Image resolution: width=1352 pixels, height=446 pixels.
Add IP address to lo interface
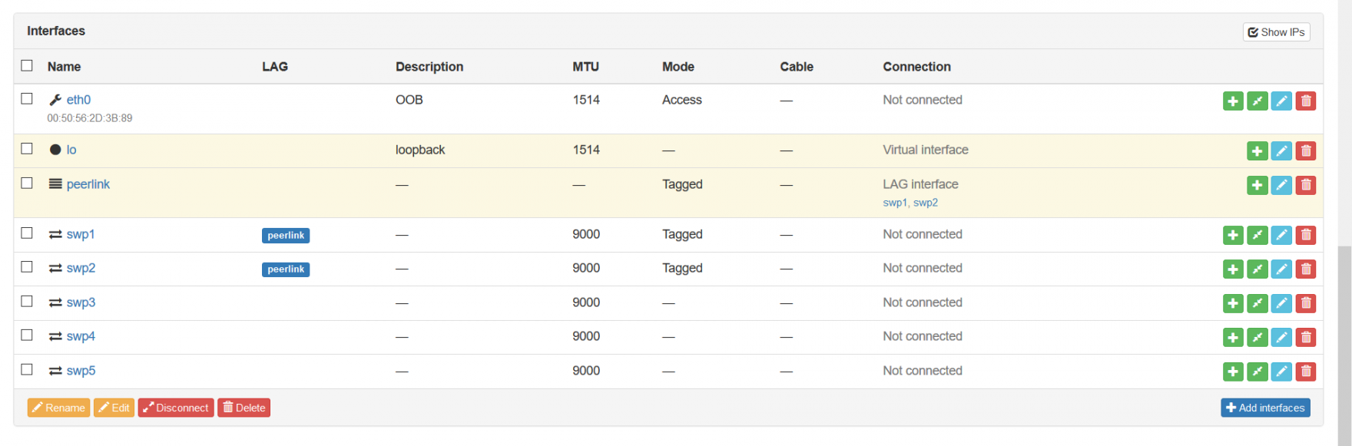click(1258, 151)
